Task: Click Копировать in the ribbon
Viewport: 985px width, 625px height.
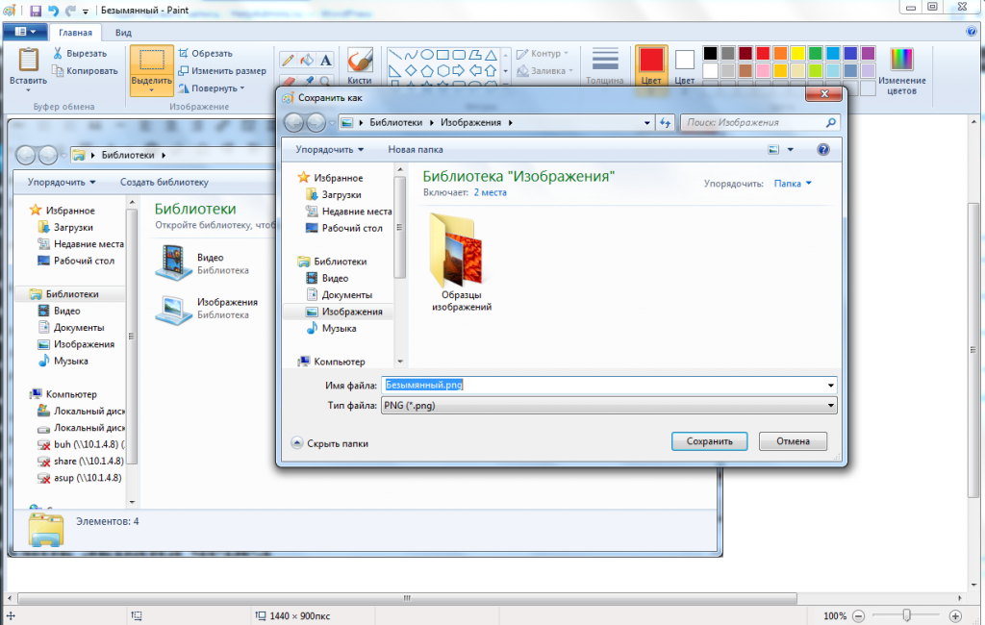Action: (85, 71)
